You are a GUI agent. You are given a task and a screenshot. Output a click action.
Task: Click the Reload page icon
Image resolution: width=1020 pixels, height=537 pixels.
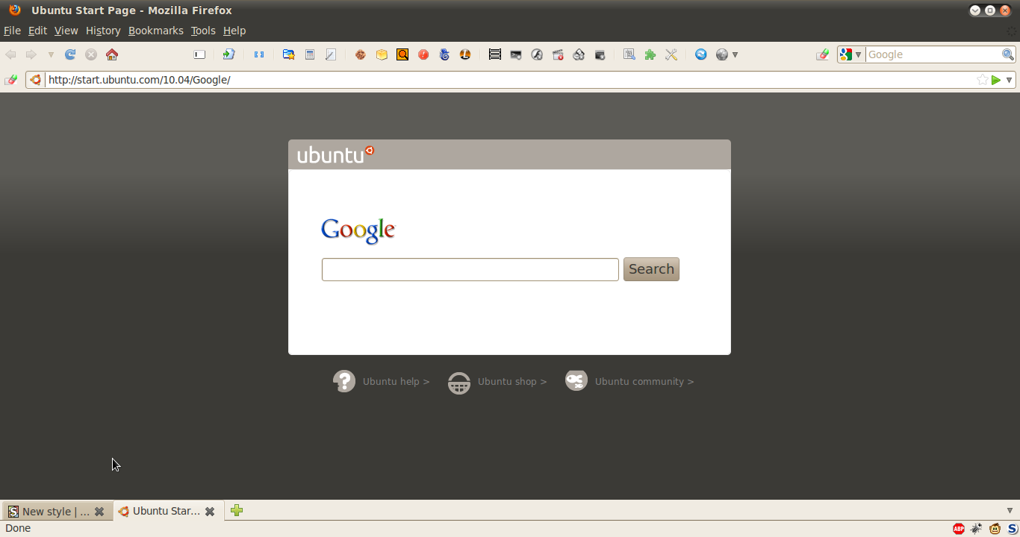click(x=70, y=54)
